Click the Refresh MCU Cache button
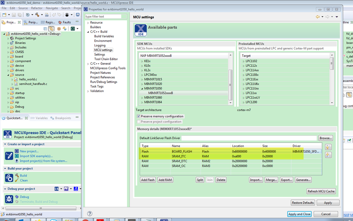 (321, 191)
